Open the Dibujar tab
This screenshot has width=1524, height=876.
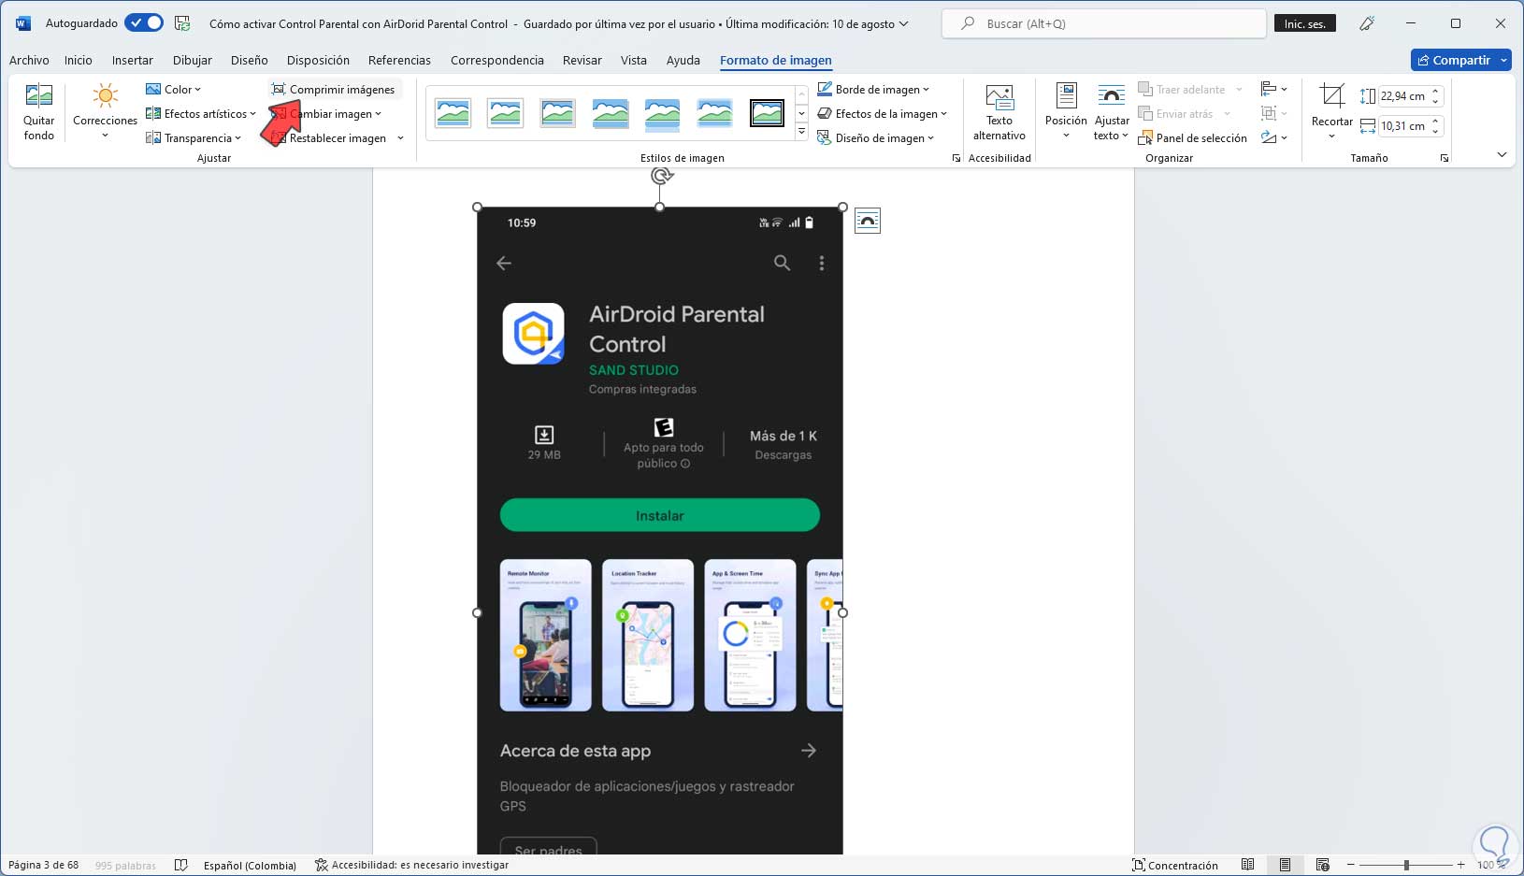point(193,61)
